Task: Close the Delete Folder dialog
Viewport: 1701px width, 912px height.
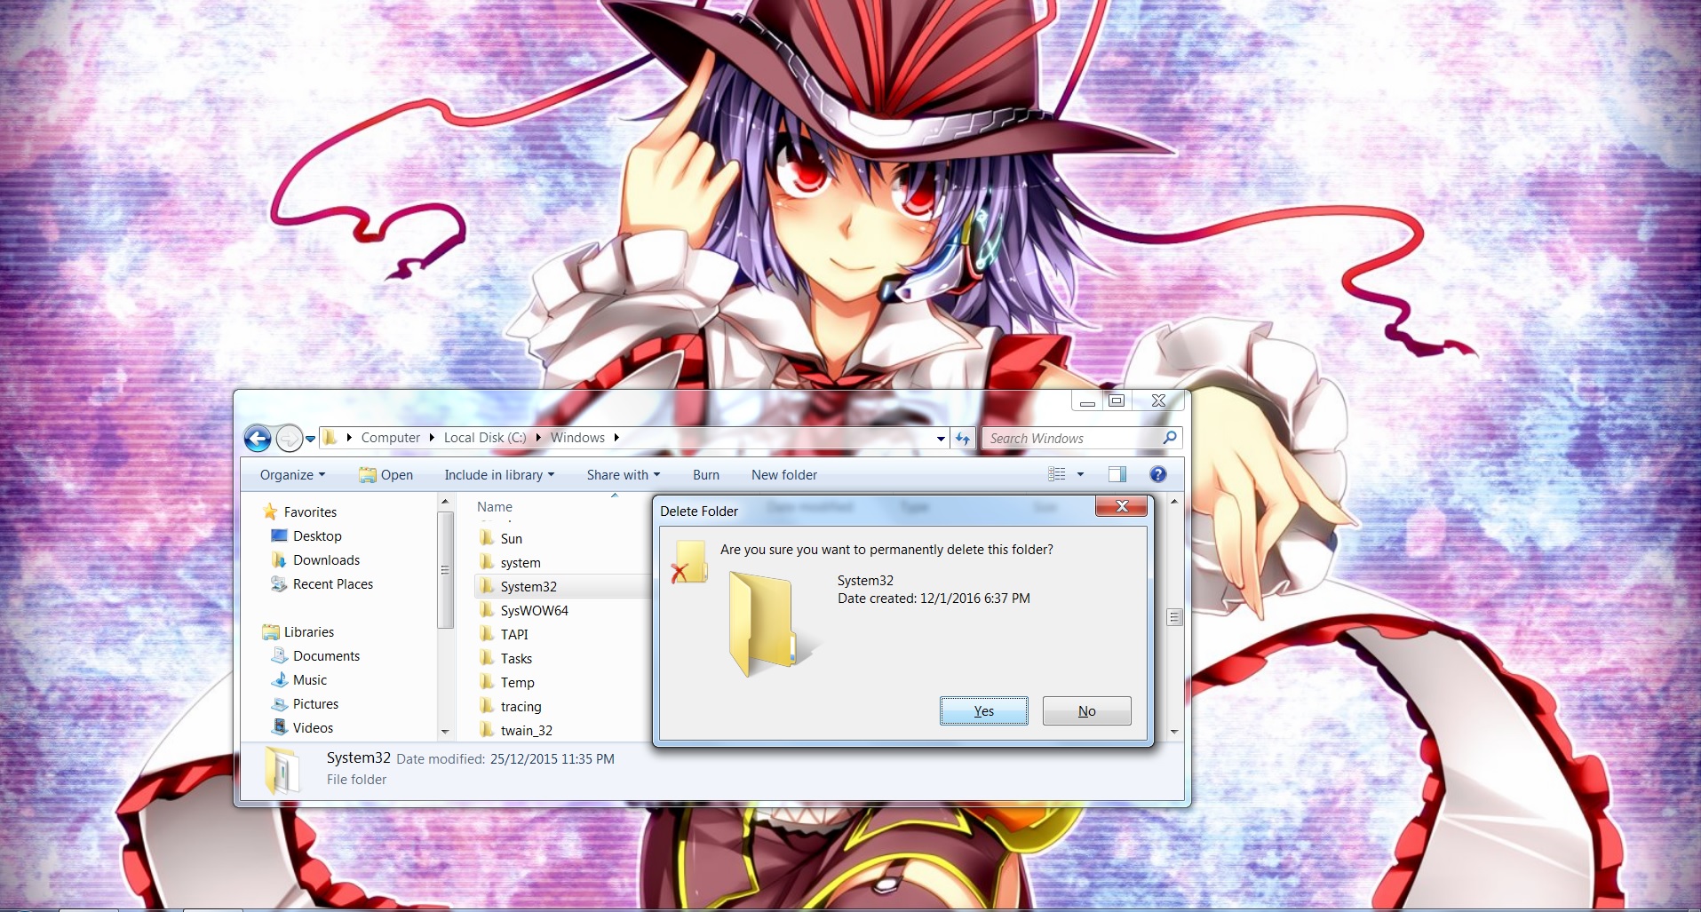Action: pyautogui.click(x=1121, y=506)
